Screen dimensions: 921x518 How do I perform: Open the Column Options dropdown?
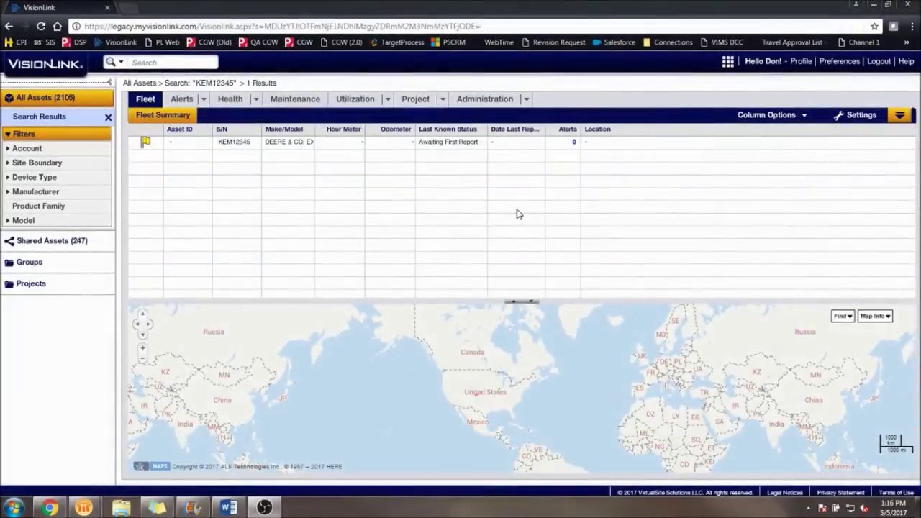point(772,115)
